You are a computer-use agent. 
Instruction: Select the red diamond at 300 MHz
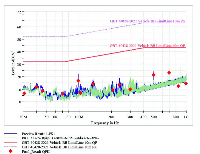coord(130,89)
